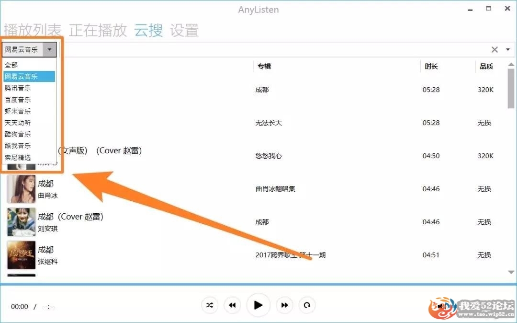Toggle the repeat playback mode
The image size is (517, 323).
point(307,305)
